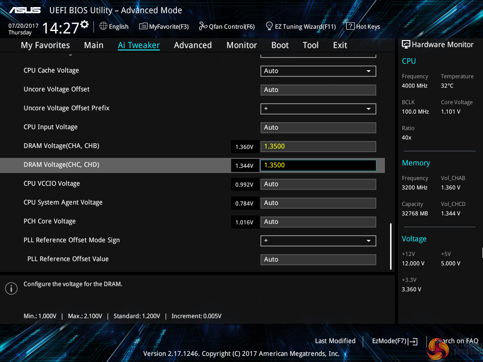Expand the Uncore Voltage Offset Prefix dropdown

pyautogui.click(x=318, y=109)
